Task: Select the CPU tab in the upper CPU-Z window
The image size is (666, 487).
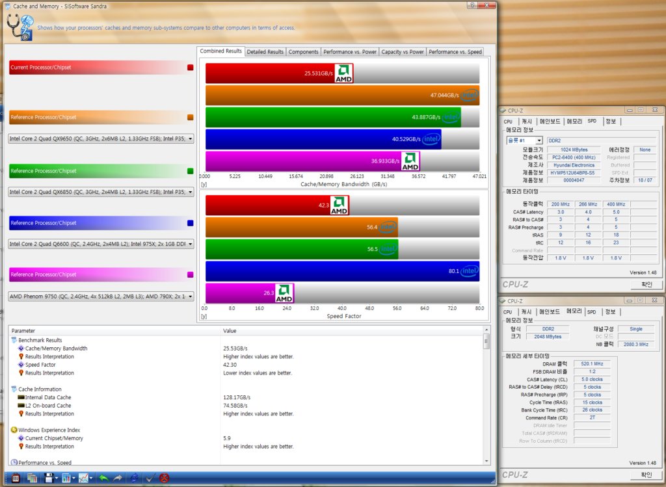Action: [x=508, y=122]
